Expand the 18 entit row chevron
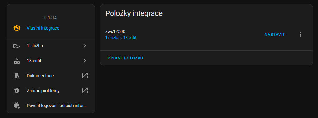This screenshot has height=118, width=318. pyautogui.click(x=85, y=61)
